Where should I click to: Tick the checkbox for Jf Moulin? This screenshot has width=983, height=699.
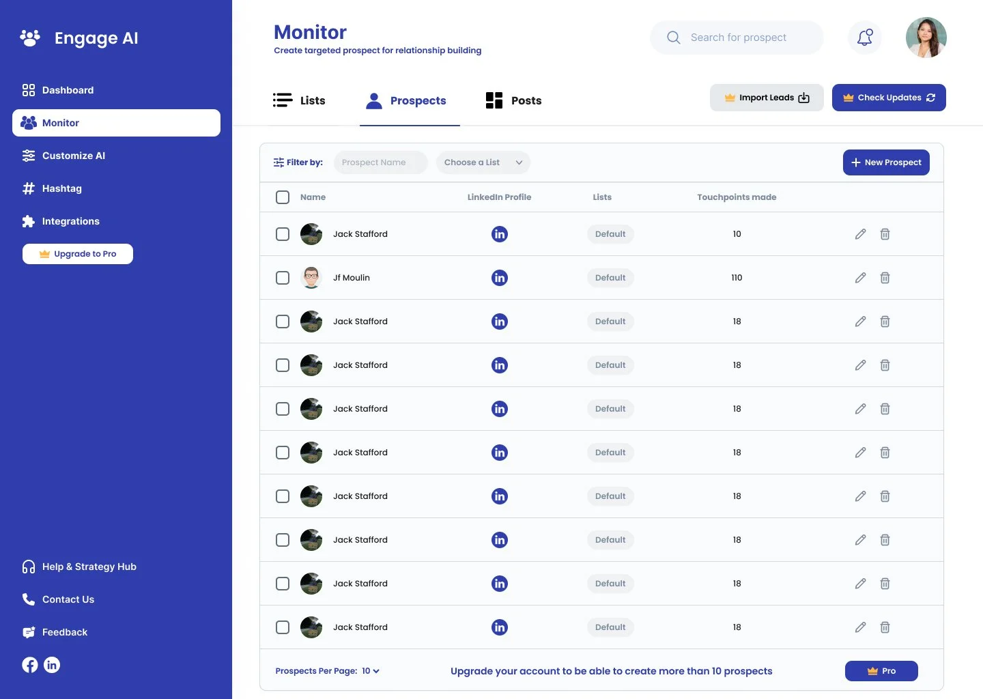point(283,278)
